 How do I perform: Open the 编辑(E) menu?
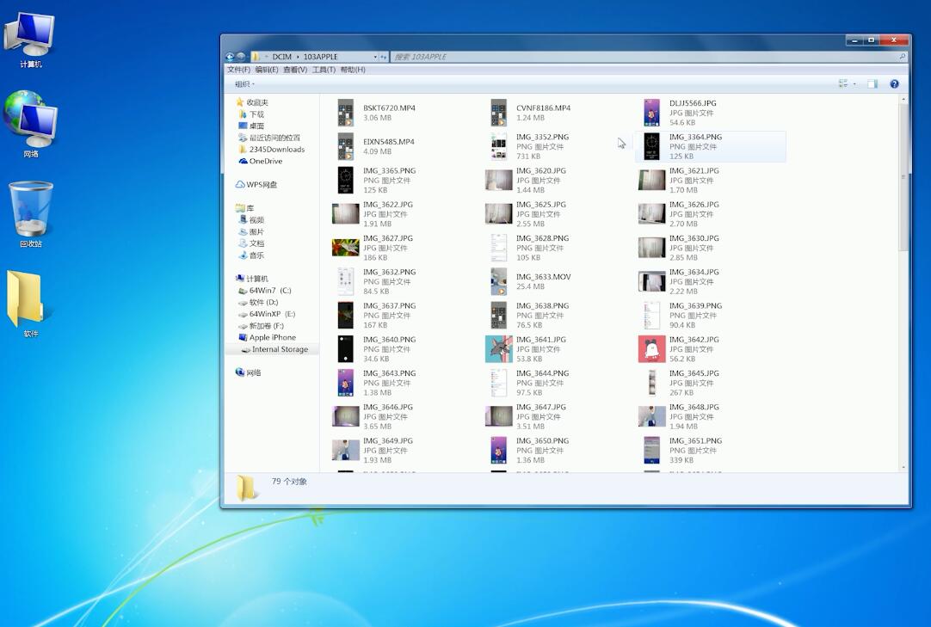click(x=267, y=70)
